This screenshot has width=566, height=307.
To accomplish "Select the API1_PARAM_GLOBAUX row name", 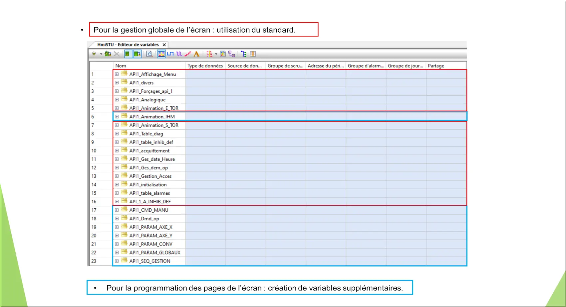I will 155,253.
